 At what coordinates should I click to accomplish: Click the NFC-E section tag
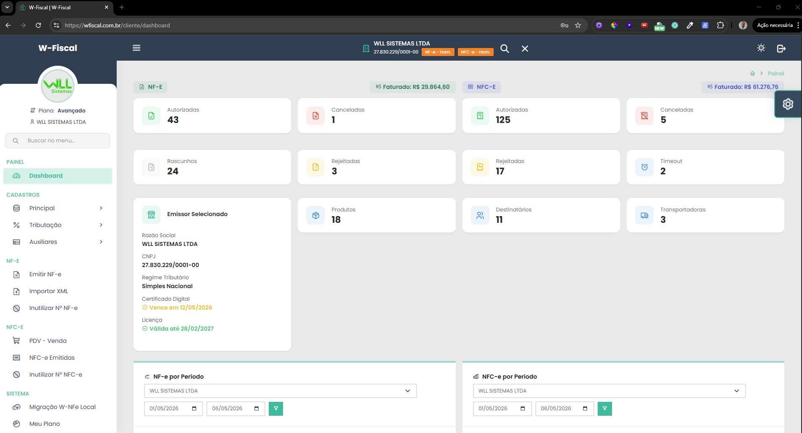click(x=482, y=87)
